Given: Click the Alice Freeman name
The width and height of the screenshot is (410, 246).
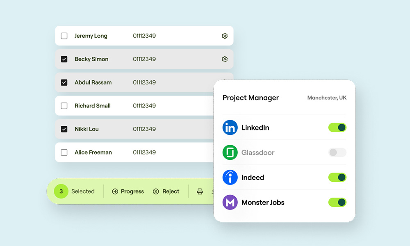Looking at the screenshot, I should pyautogui.click(x=93, y=153).
